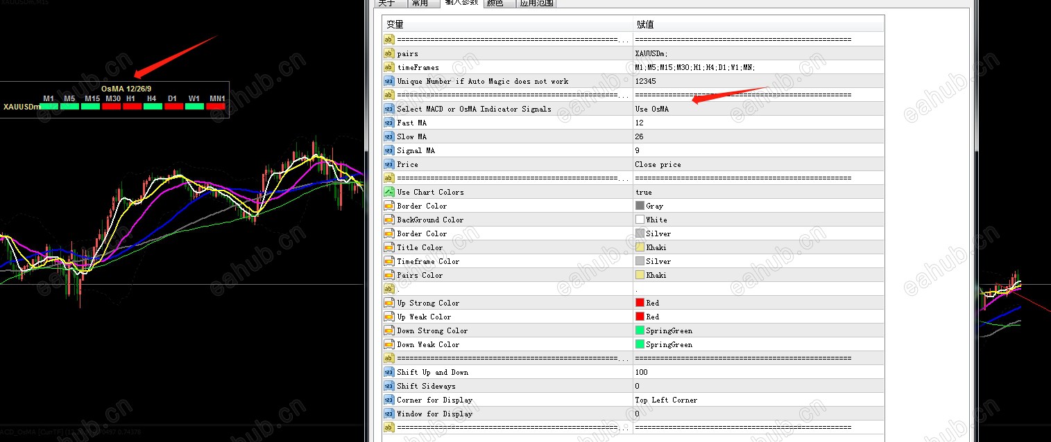Open the Top Left Corner value dropdown
Screen dimensions: 1051x442
pos(758,400)
